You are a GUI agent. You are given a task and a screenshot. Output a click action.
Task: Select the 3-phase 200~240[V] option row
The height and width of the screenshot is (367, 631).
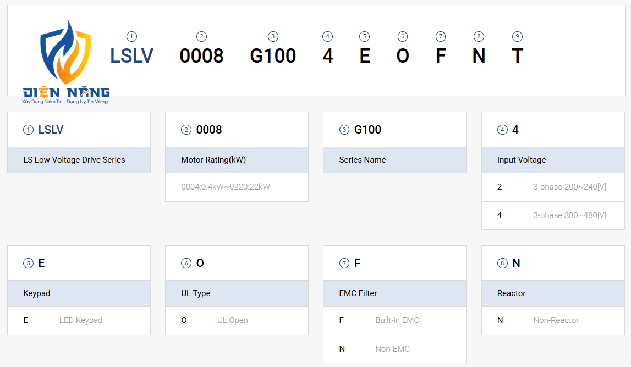click(x=553, y=187)
